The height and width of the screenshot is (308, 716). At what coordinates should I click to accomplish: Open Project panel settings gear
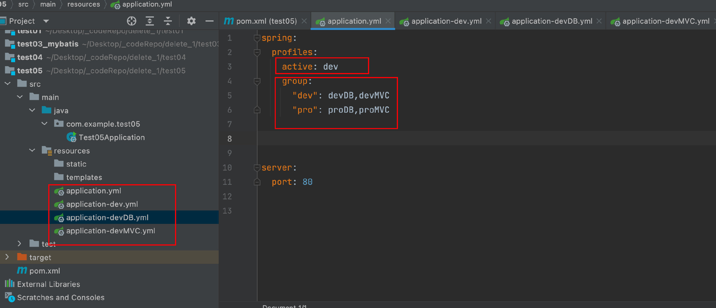coord(191,21)
